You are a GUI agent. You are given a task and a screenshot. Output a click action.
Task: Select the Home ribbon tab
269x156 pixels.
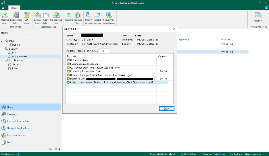point(14,8)
